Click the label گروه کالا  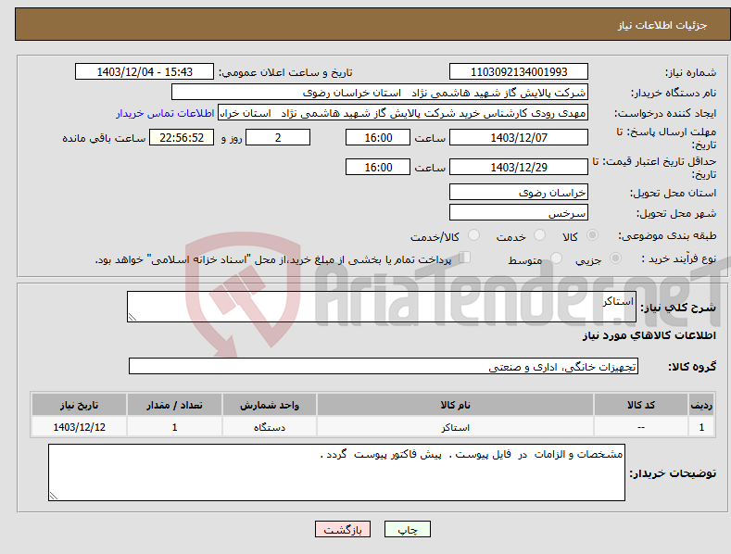(692, 367)
